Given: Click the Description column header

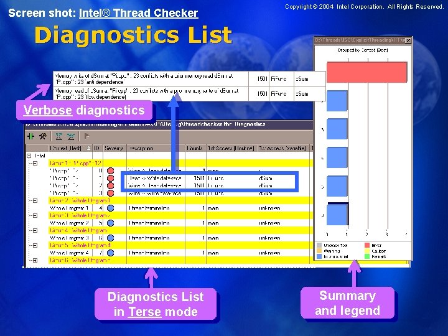Looking at the screenshot, I should (156, 148).
